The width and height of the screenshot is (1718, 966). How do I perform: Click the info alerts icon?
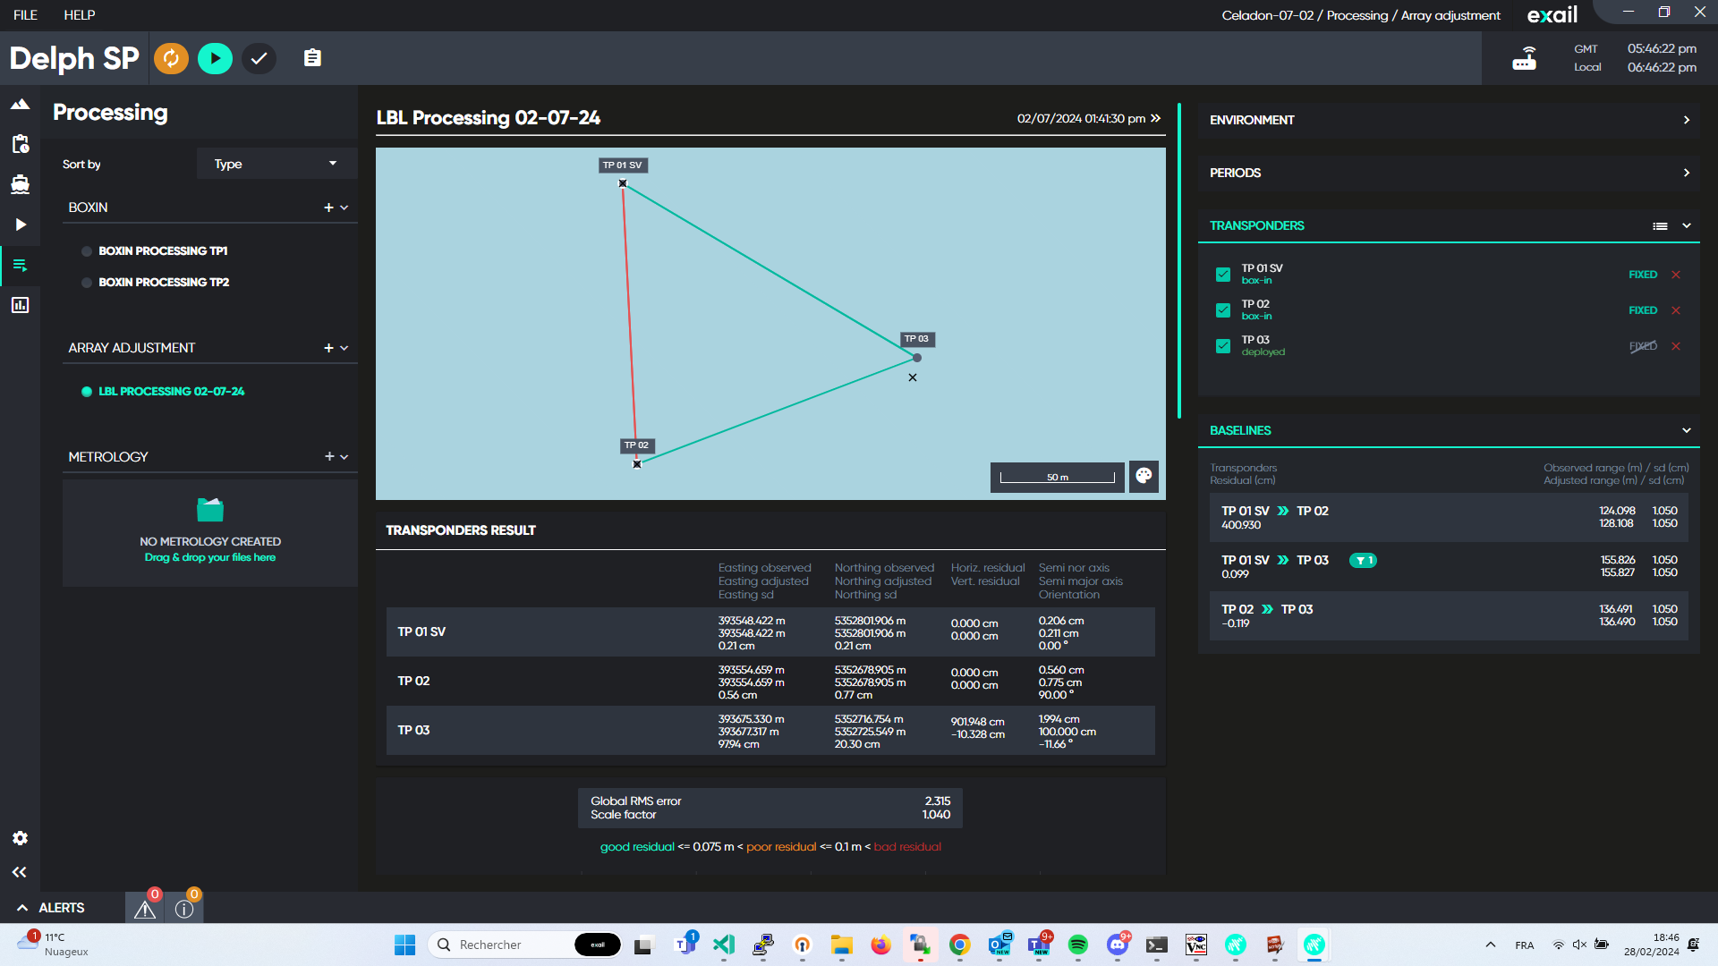coord(184,909)
